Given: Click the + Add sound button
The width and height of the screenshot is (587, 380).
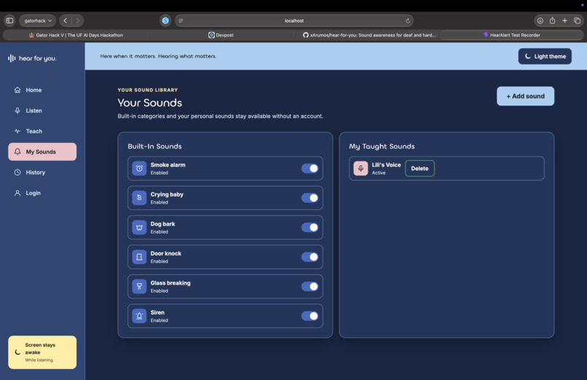Looking at the screenshot, I should coord(526,96).
